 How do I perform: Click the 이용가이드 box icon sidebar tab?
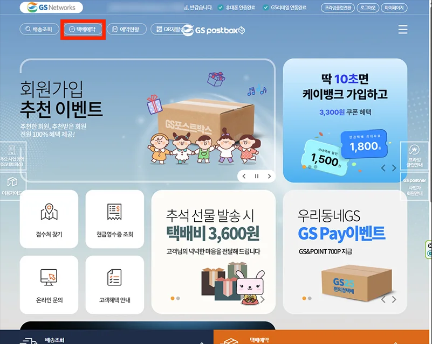pos(12,181)
